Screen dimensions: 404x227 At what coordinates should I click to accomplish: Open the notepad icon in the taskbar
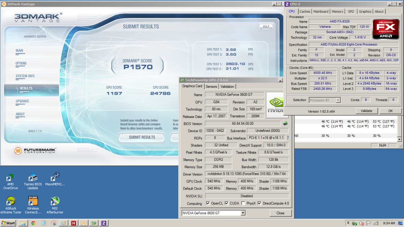(x=43, y=223)
